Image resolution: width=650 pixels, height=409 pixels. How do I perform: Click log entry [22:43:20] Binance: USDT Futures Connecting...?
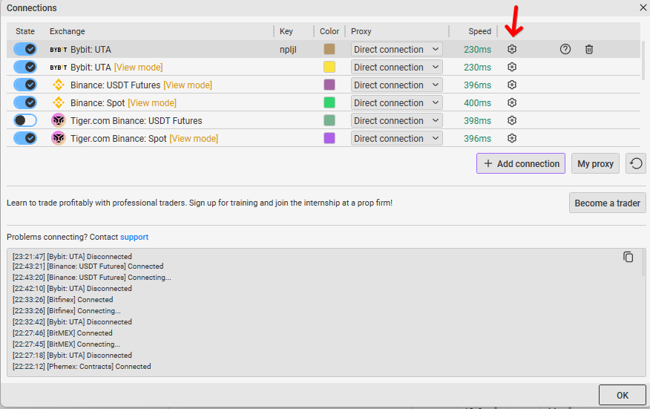(x=91, y=277)
